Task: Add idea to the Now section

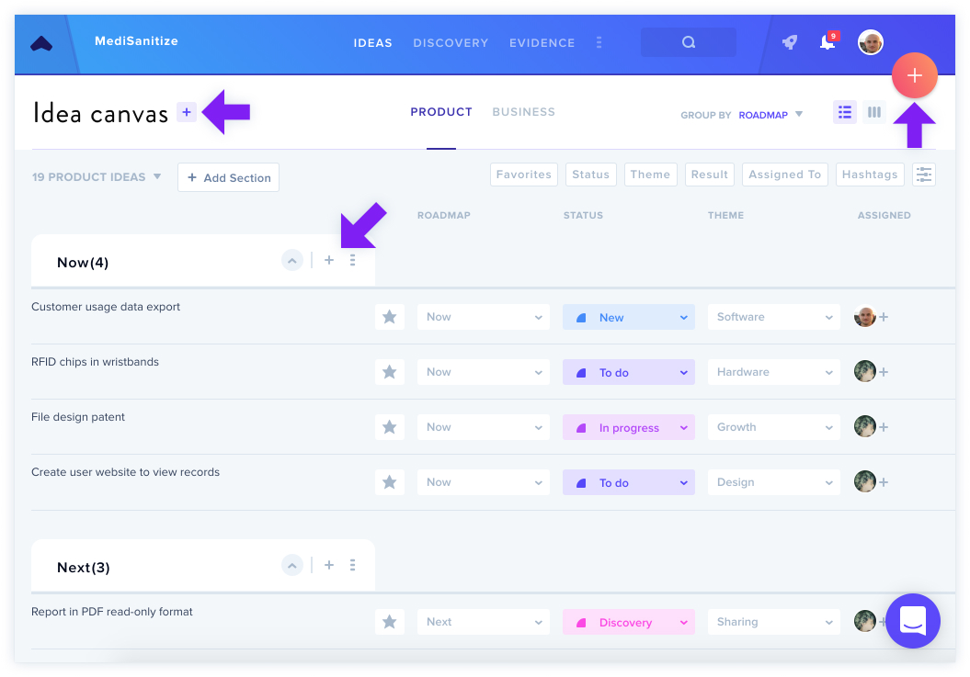Action: pos(329,260)
